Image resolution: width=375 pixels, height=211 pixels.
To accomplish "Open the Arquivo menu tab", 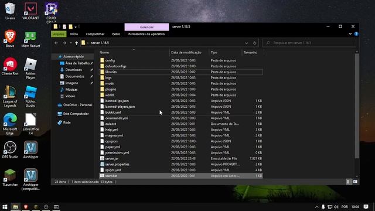I will [x=59, y=34].
